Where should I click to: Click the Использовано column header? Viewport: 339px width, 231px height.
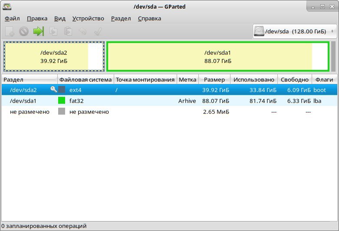(x=254, y=79)
